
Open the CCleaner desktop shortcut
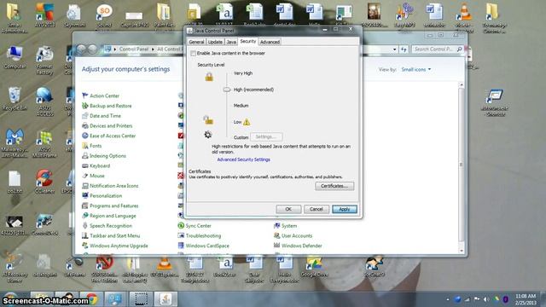[x=44, y=182]
